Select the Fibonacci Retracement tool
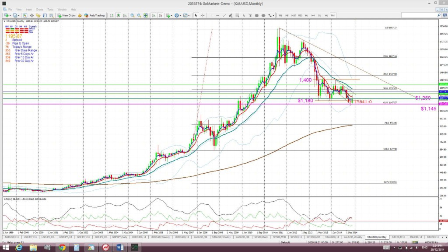 [237, 15]
